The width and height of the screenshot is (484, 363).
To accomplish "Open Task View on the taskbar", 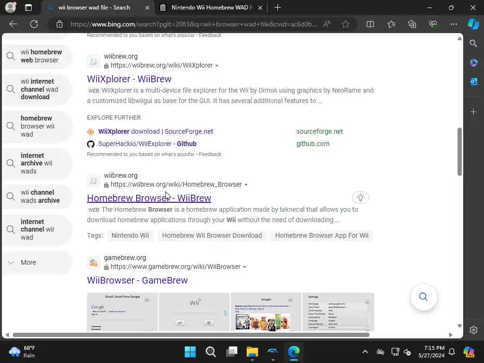I will click(232, 352).
